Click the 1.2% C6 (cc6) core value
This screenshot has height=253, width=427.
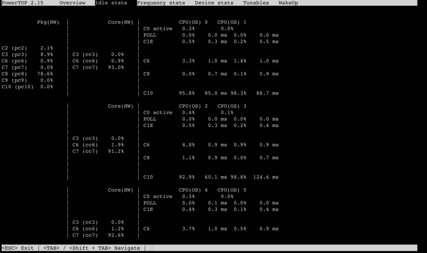coord(117,229)
